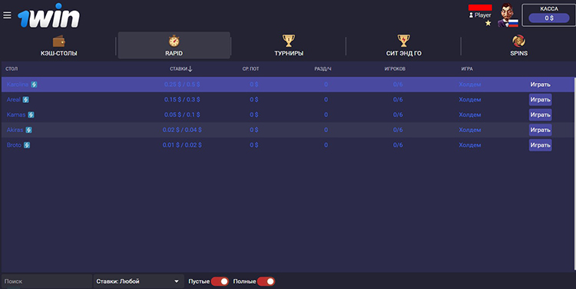Open the hamburger menu
The width and height of the screenshot is (576, 289).
click(x=7, y=15)
